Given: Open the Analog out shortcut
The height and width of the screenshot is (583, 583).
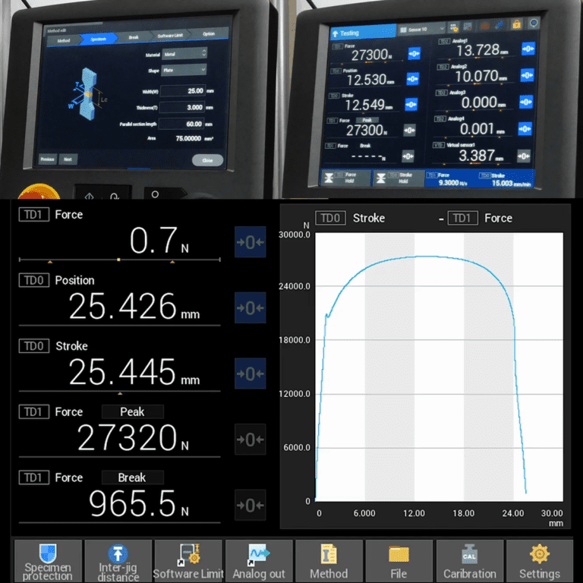Looking at the screenshot, I should pyautogui.click(x=259, y=561).
